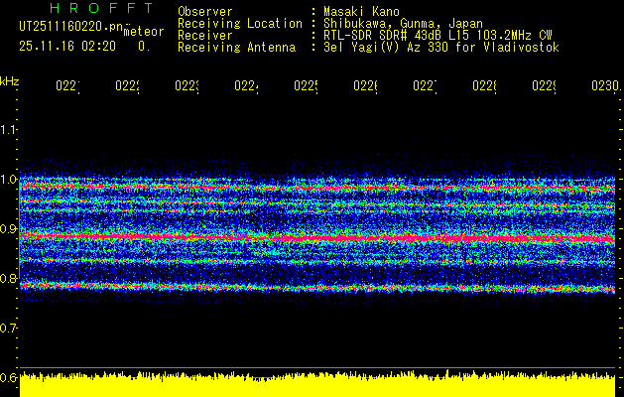Click the 0.9 kHz axis label
Image resolution: width=624 pixels, height=397 pixels.
coord(8,228)
